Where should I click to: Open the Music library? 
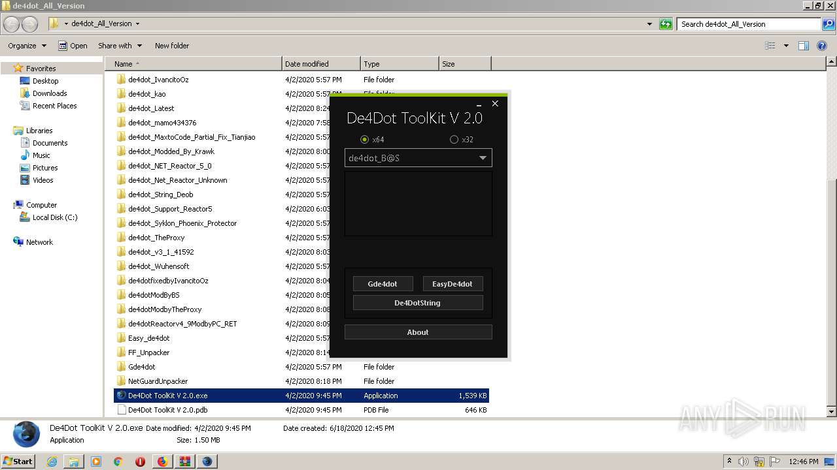click(41, 155)
